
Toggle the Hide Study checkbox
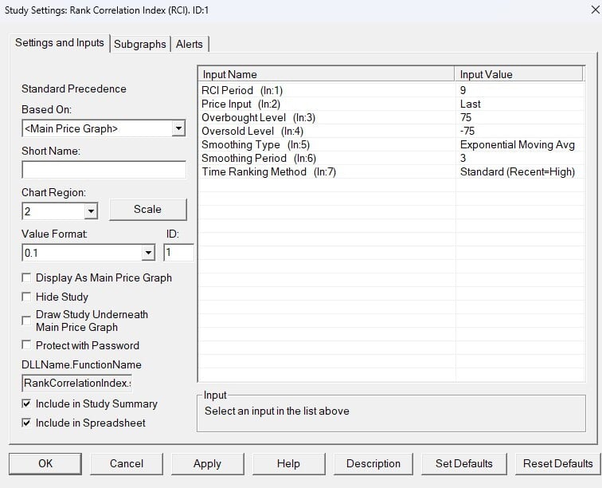point(26,297)
